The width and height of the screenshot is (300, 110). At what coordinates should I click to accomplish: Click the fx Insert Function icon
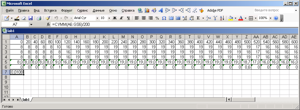click(x=48, y=25)
